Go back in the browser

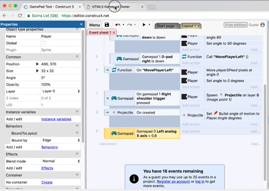tap(5, 16)
